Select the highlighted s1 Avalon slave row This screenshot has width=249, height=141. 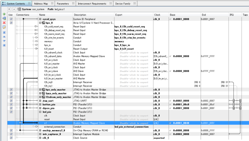pos(128,123)
